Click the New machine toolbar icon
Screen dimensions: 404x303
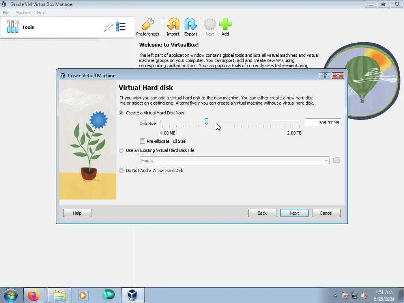tap(210, 27)
